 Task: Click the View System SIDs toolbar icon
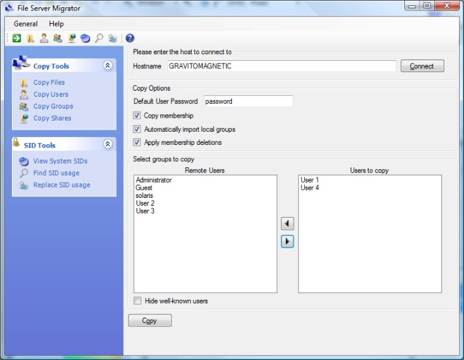(85, 38)
